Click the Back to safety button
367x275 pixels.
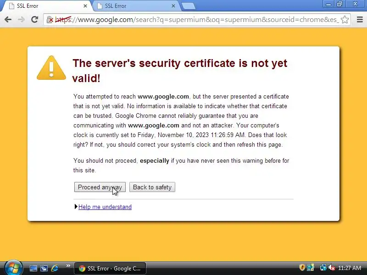point(152,187)
